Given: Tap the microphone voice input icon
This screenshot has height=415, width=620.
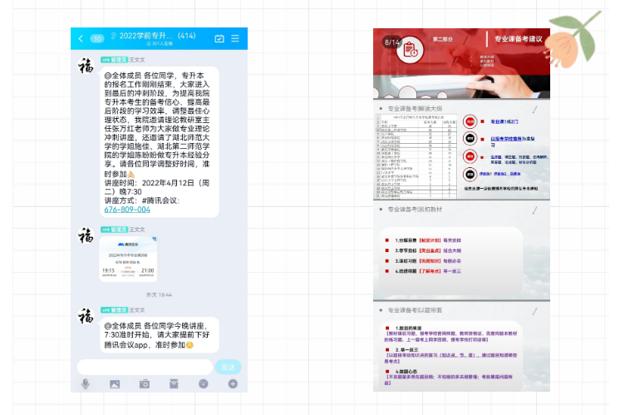Looking at the screenshot, I should 85,383.
